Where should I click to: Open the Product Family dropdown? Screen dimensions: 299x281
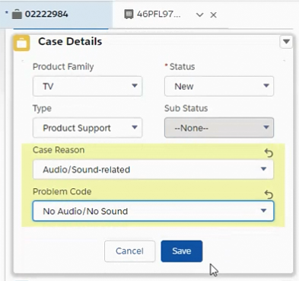[x=87, y=86]
